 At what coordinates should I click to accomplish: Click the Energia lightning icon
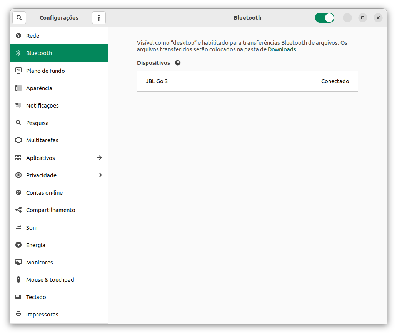click(x=18, y=245)
